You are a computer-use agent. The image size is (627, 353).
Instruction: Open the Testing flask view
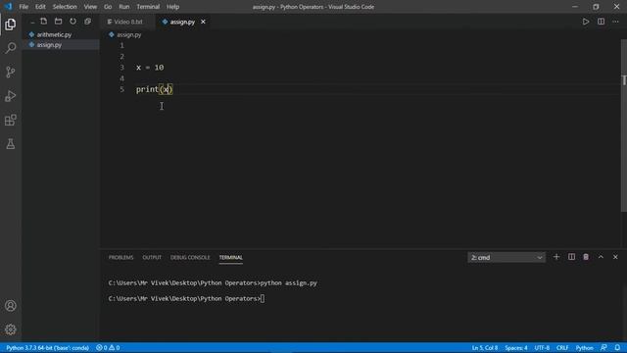(x=11, y=144)
